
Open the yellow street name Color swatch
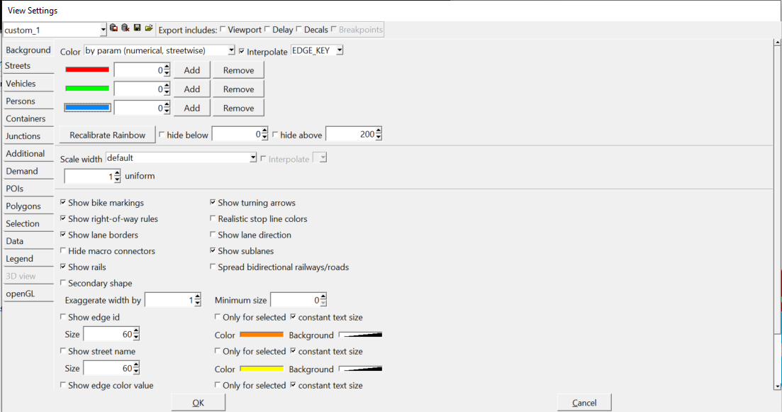(262, 369)
